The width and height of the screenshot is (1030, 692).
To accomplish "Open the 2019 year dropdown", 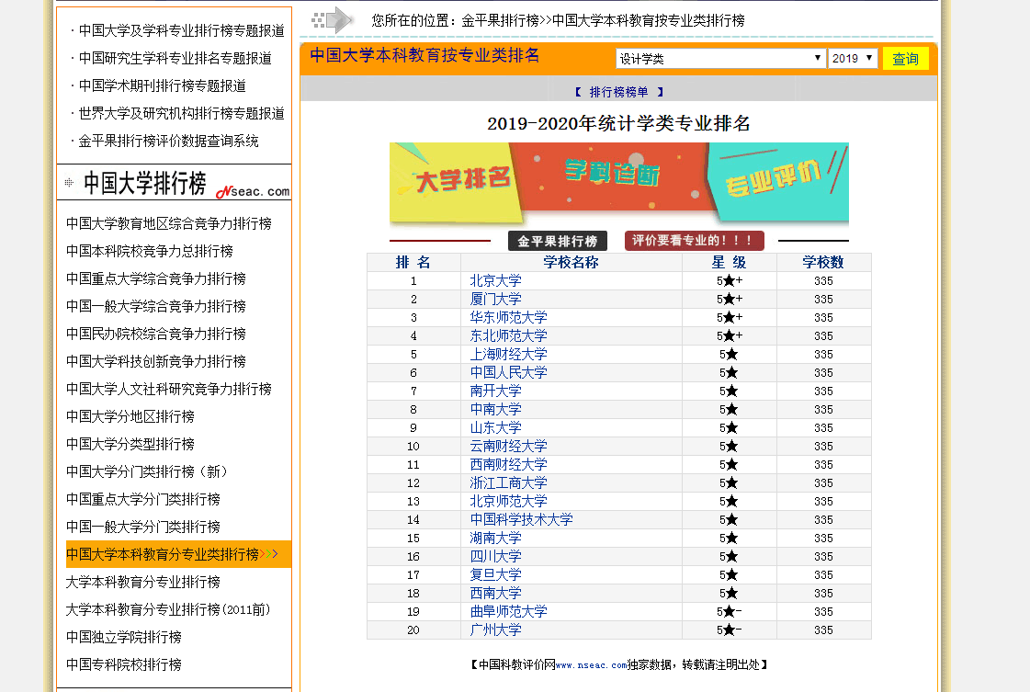I will (853, 59).
